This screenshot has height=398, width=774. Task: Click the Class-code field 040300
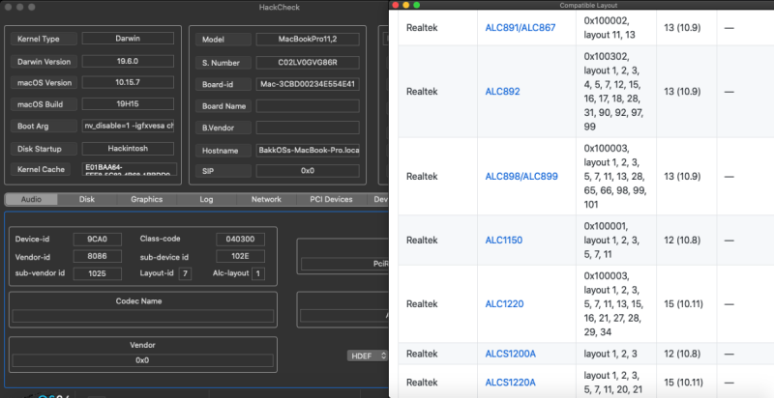[240, 239]
